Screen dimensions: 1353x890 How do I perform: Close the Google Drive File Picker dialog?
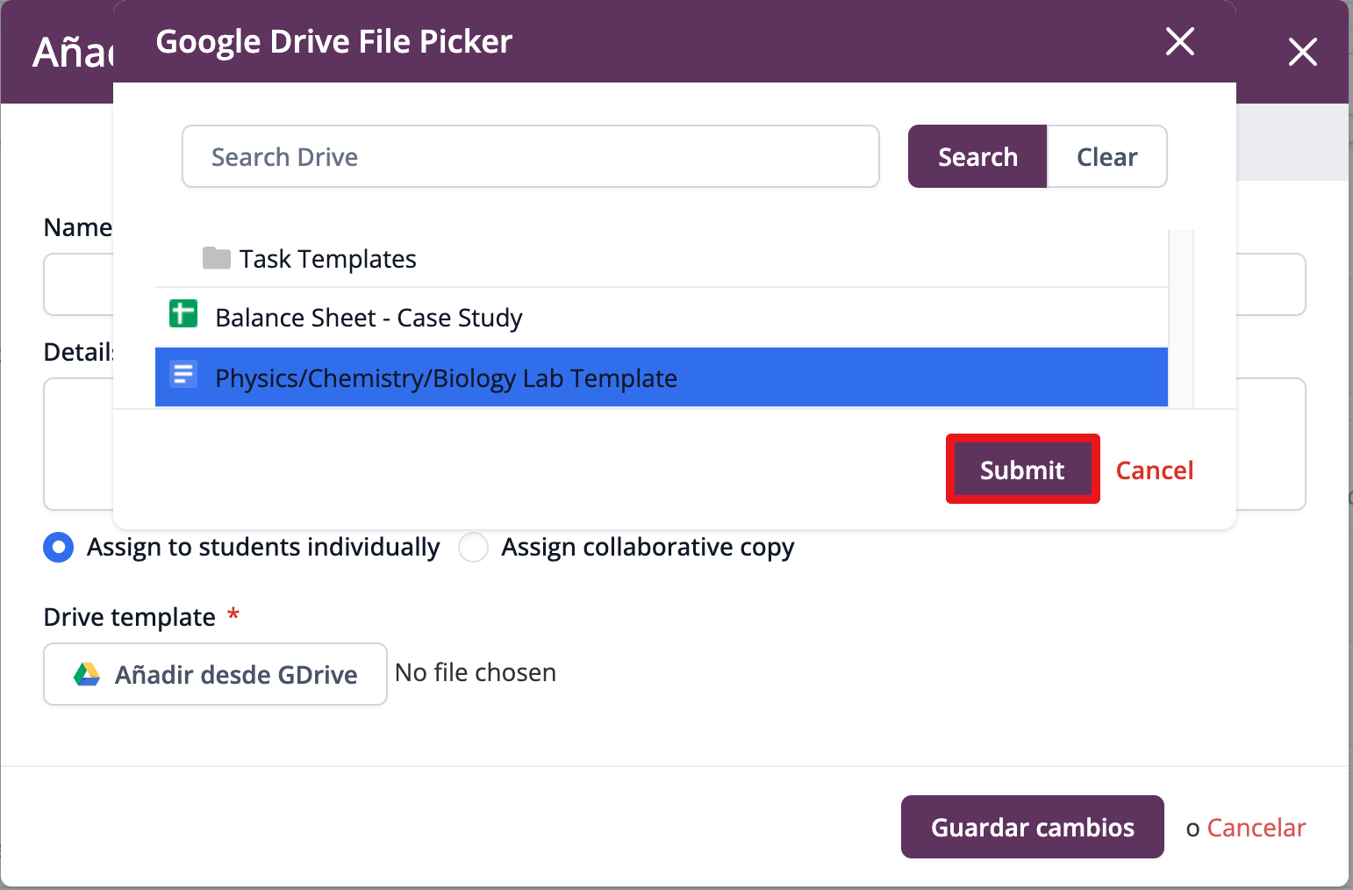[1179, 41]
